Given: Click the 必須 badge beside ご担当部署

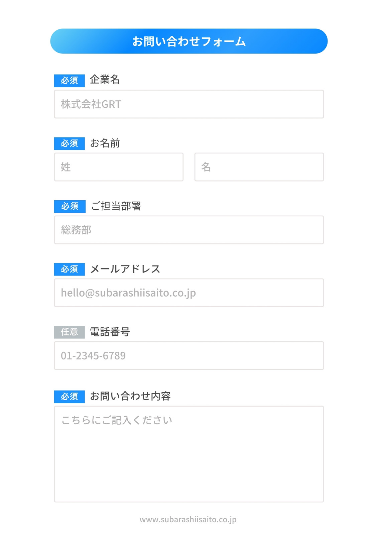Looking at the screenshot, I should click(x=70, y=206).
